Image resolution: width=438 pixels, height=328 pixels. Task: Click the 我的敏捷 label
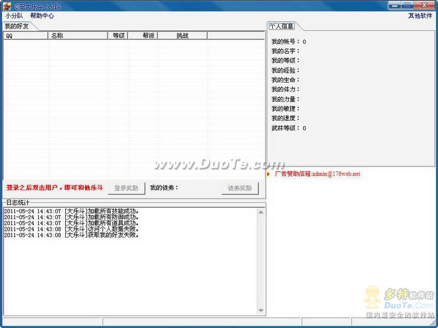click(x=285, y=108)
